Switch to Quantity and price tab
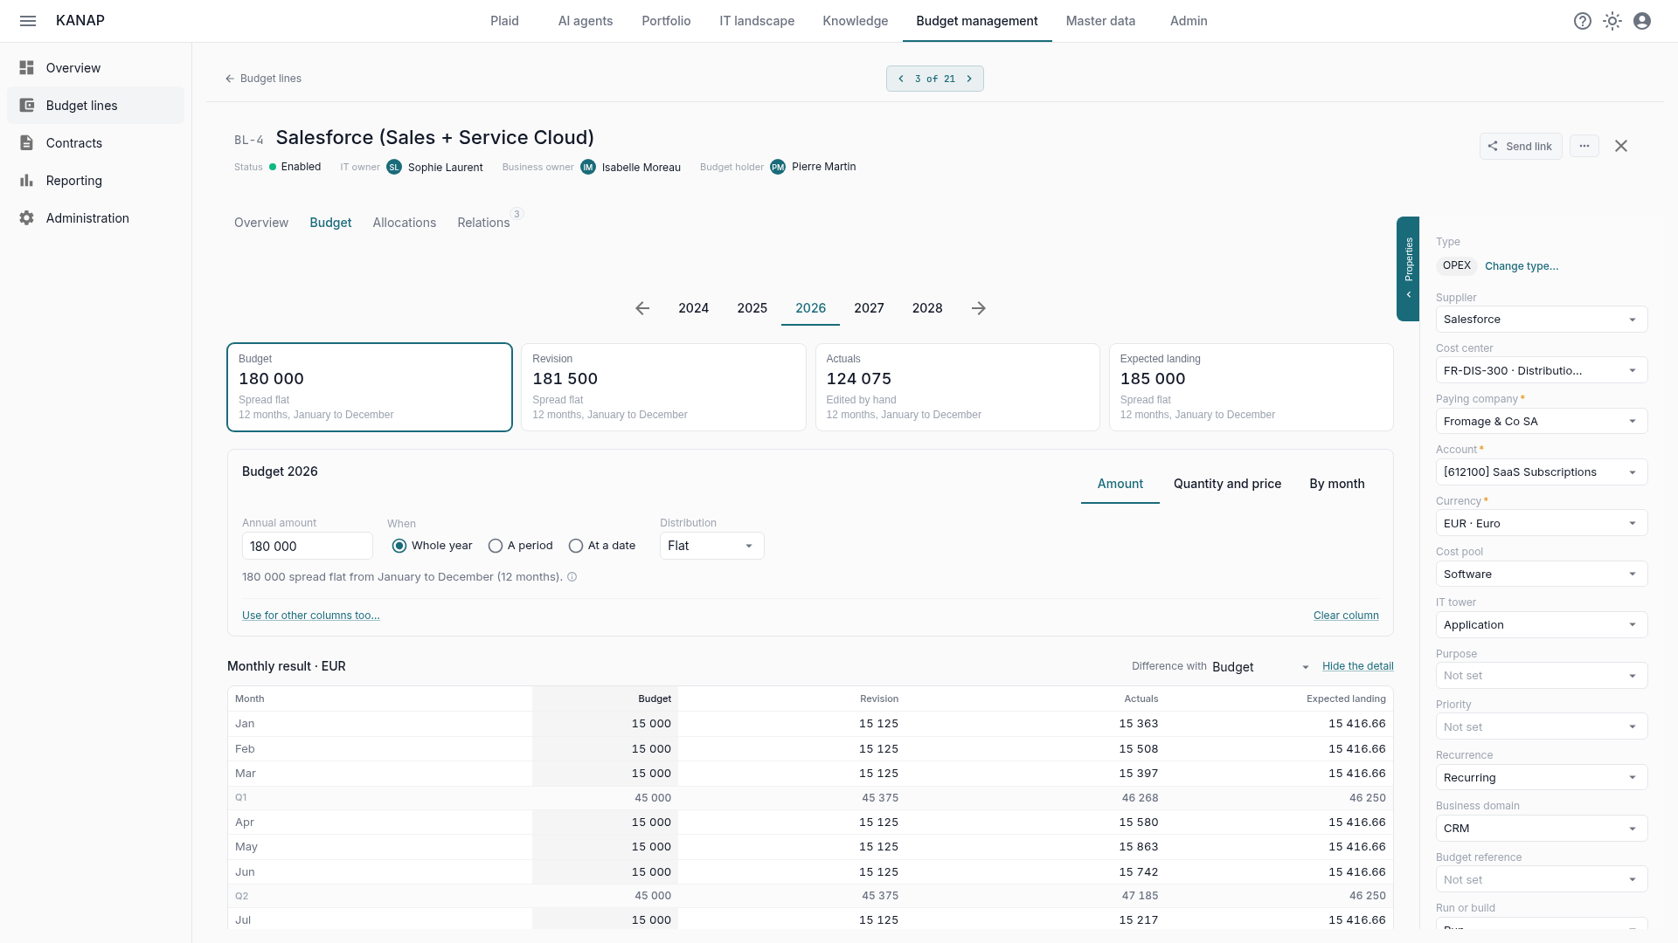 click(x=1227, y=484)
